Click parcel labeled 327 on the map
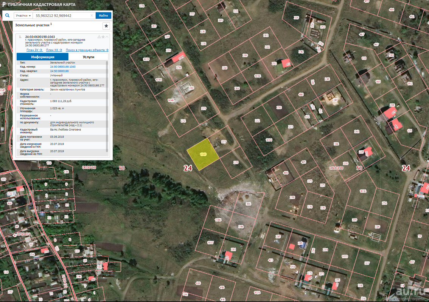The height and width of the screenshot is (302, 429). pos(367,263)
